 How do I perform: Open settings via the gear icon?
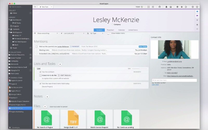(x=177, y=7)
